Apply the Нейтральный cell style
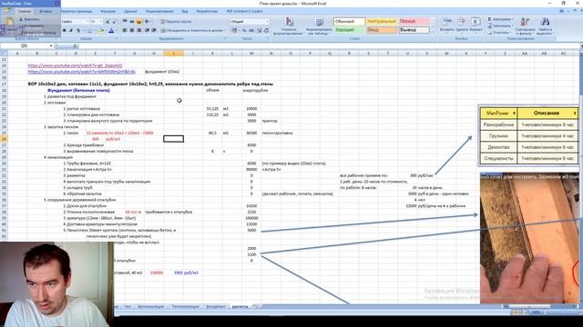The width and height of the screenshot is (583, 327). tap(382, 22)
